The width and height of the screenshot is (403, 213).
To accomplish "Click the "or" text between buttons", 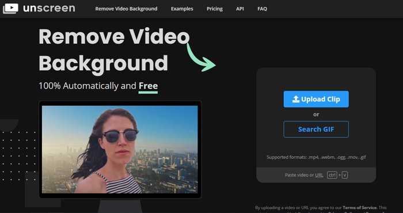I will click(x=316, y=115).
